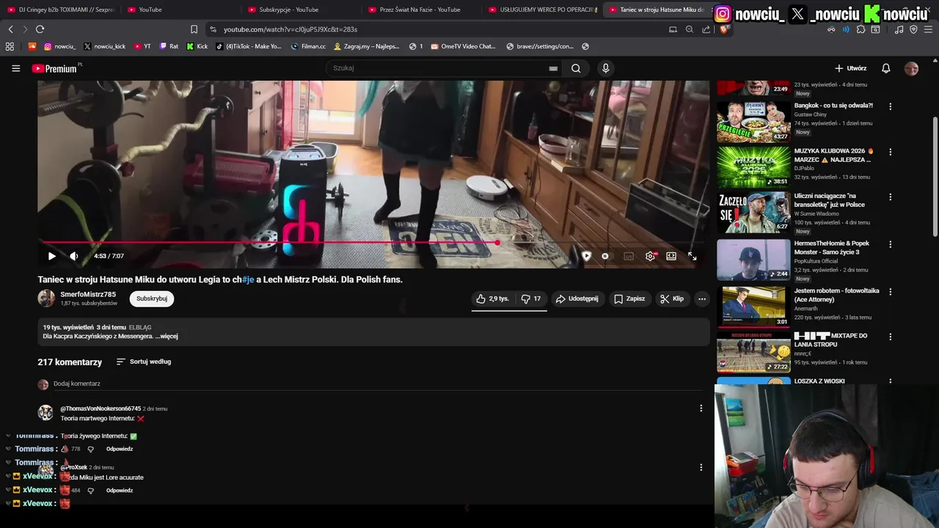
Task: Click the shield play icon in player controls
Action: click(586, 256)
